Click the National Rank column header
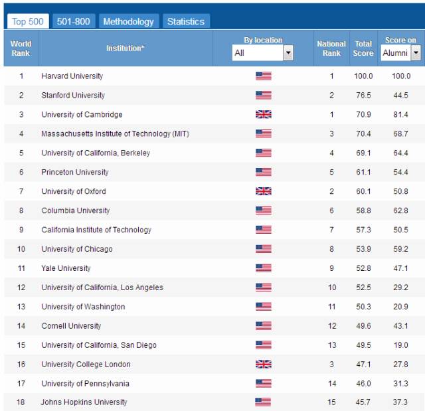Viewport: 425px width, 411px height. click(x=331, y=48)
